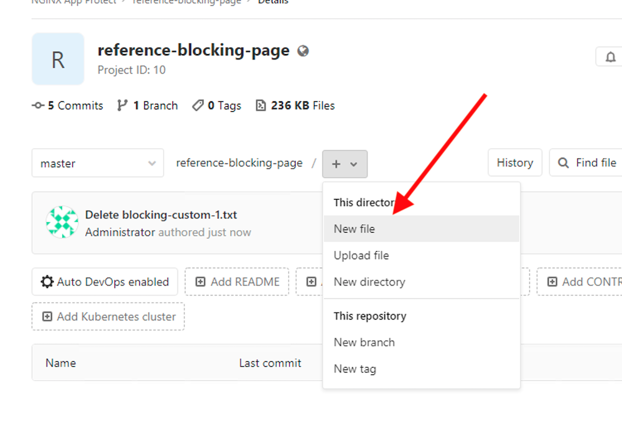Click reference-blocking-page path breadcrumb
The width and height of the screenshot is (622, 444).
[x=239, y=163]
